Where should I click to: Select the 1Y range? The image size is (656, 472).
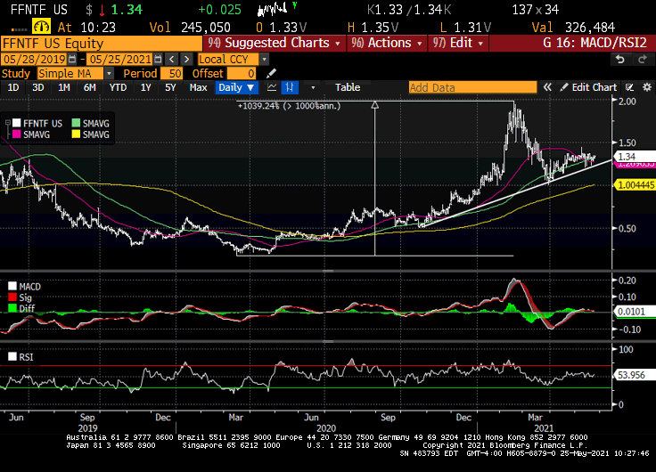145,87
